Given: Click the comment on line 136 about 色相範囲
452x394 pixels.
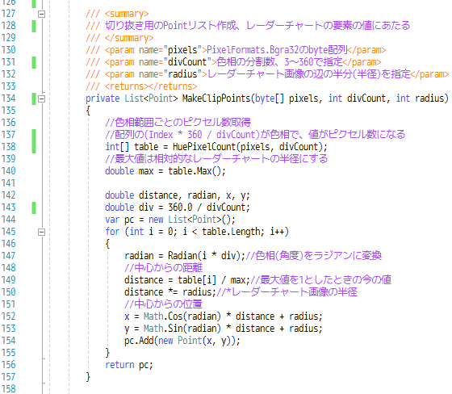Looking at the screenshot, I should (178, 123).
